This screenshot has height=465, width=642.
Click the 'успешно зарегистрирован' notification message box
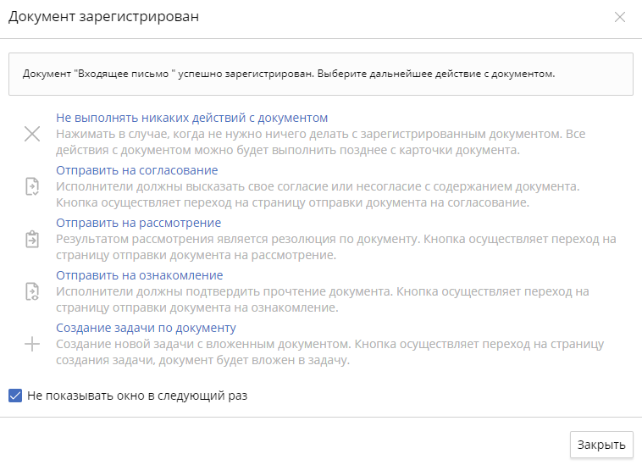[x=321, y=74]
